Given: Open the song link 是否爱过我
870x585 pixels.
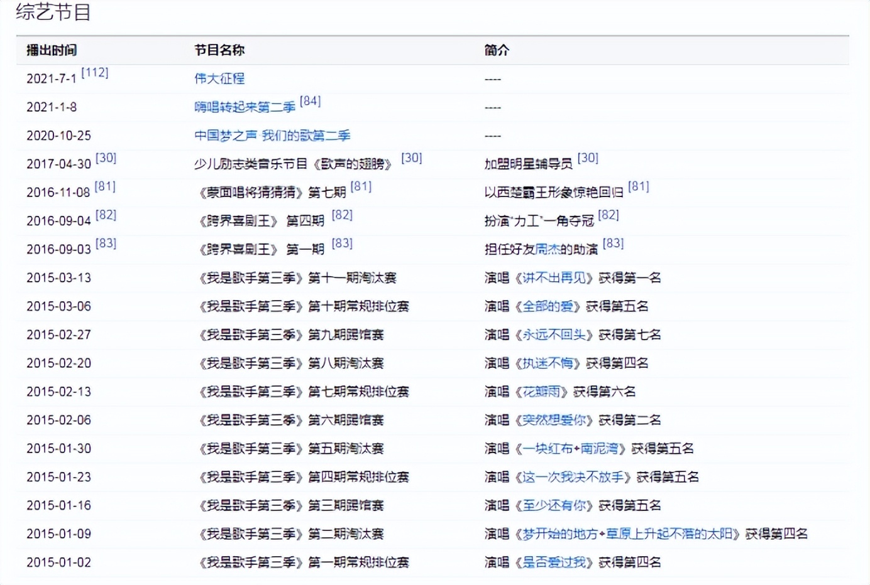Looking at the screenshot, I should 553,562.
